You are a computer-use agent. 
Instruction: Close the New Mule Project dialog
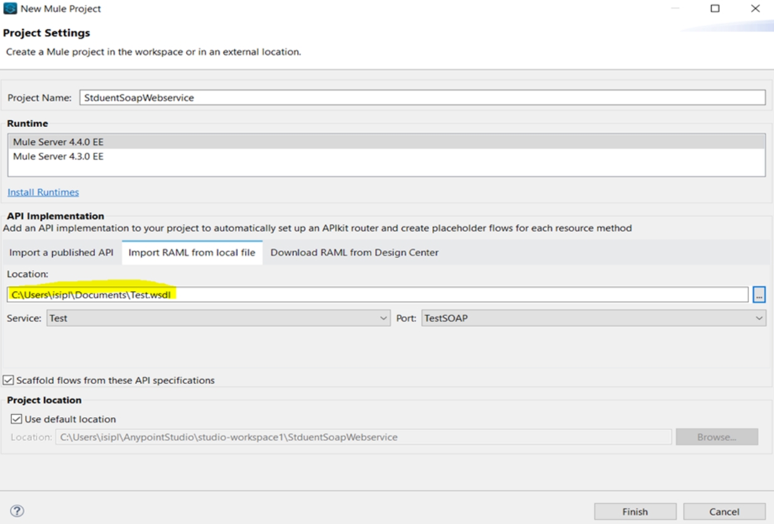click(x=755, y=9)
